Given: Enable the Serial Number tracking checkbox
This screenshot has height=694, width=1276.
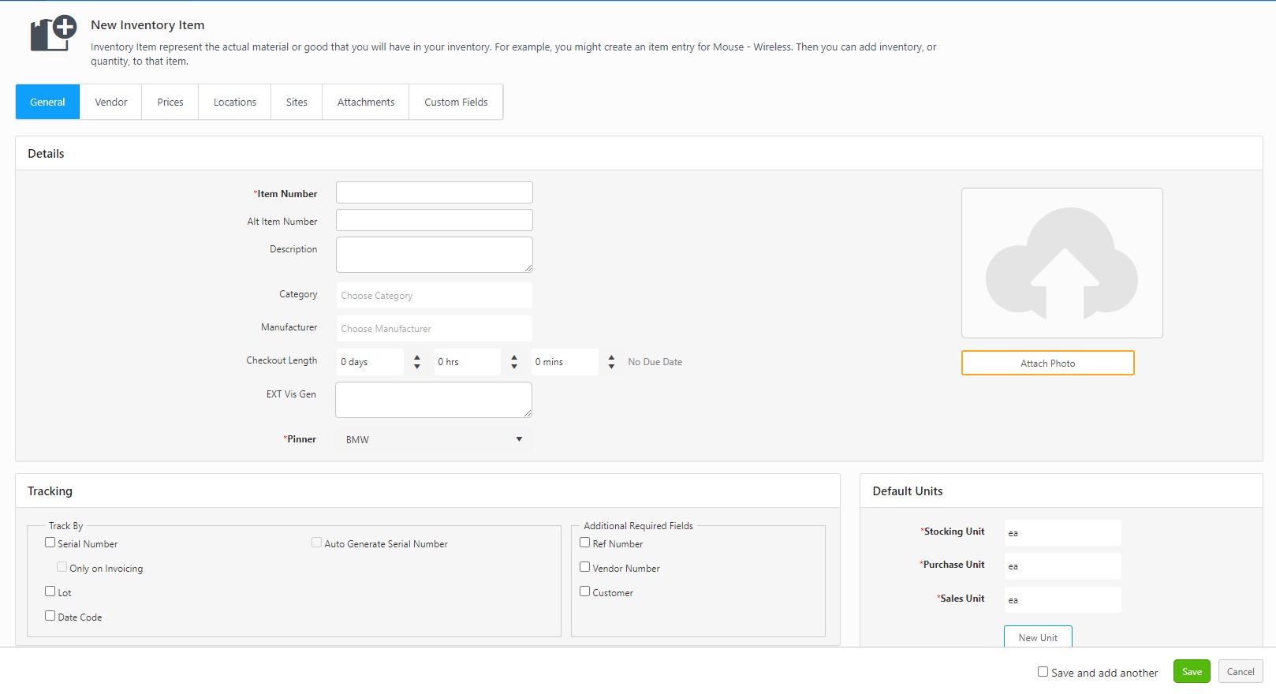Looking at the screenshot, I should [50, 543].
